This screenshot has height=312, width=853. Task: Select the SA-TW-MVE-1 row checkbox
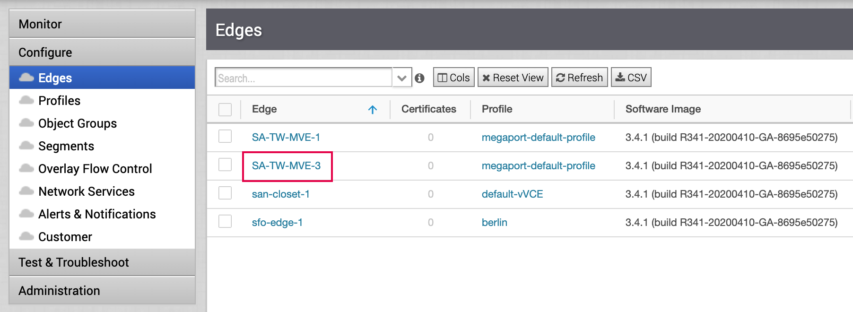tap(225, 137)
